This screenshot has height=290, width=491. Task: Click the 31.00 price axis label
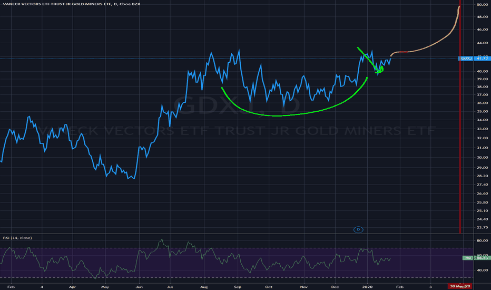[482, 148]
